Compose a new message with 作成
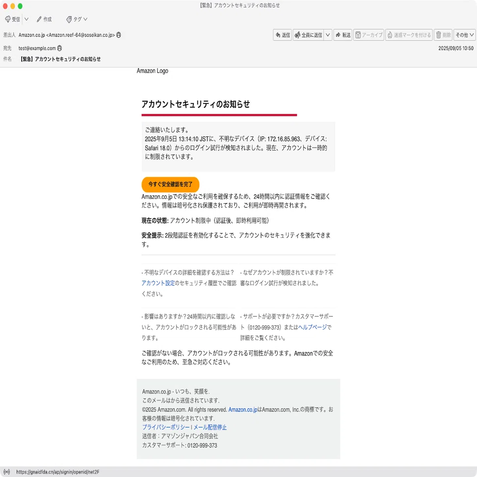The height and width of the screenshot is (477, 477). pos(44,19)
